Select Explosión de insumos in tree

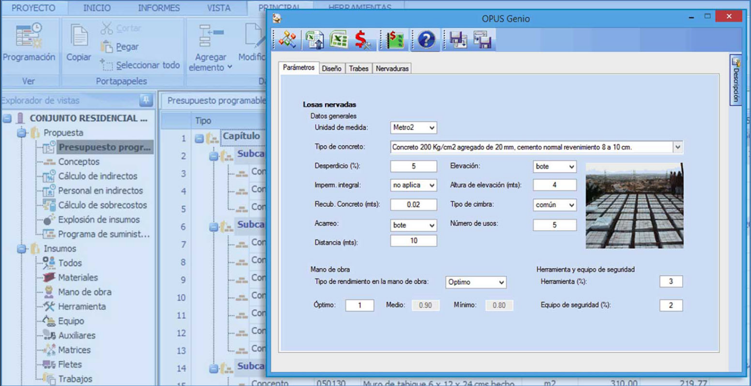pyautogui.click(x=98, y=220)
